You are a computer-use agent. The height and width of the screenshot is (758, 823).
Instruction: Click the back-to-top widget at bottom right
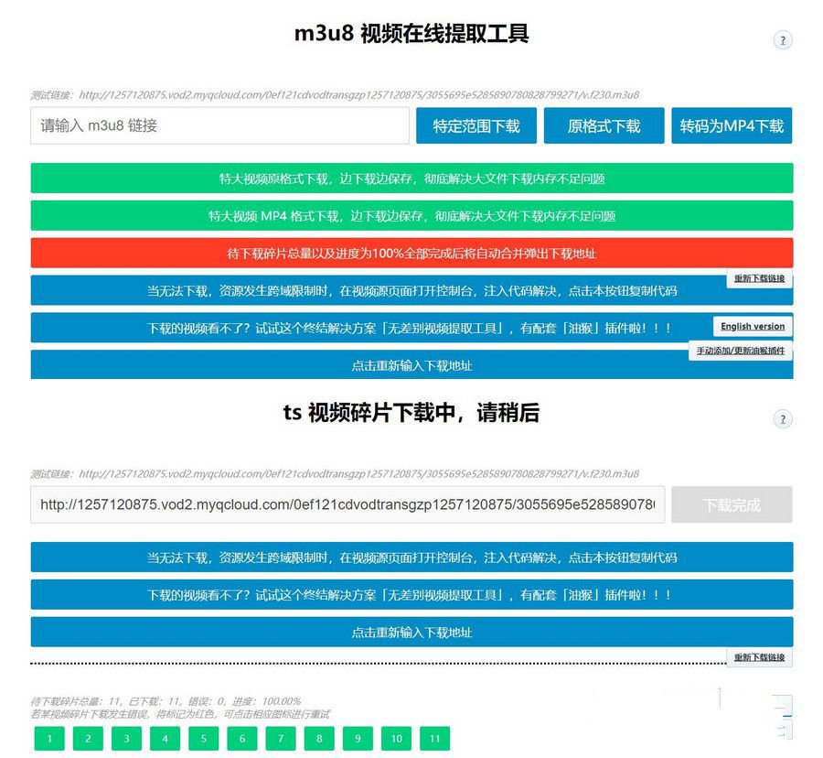click(x=783, y=703)
